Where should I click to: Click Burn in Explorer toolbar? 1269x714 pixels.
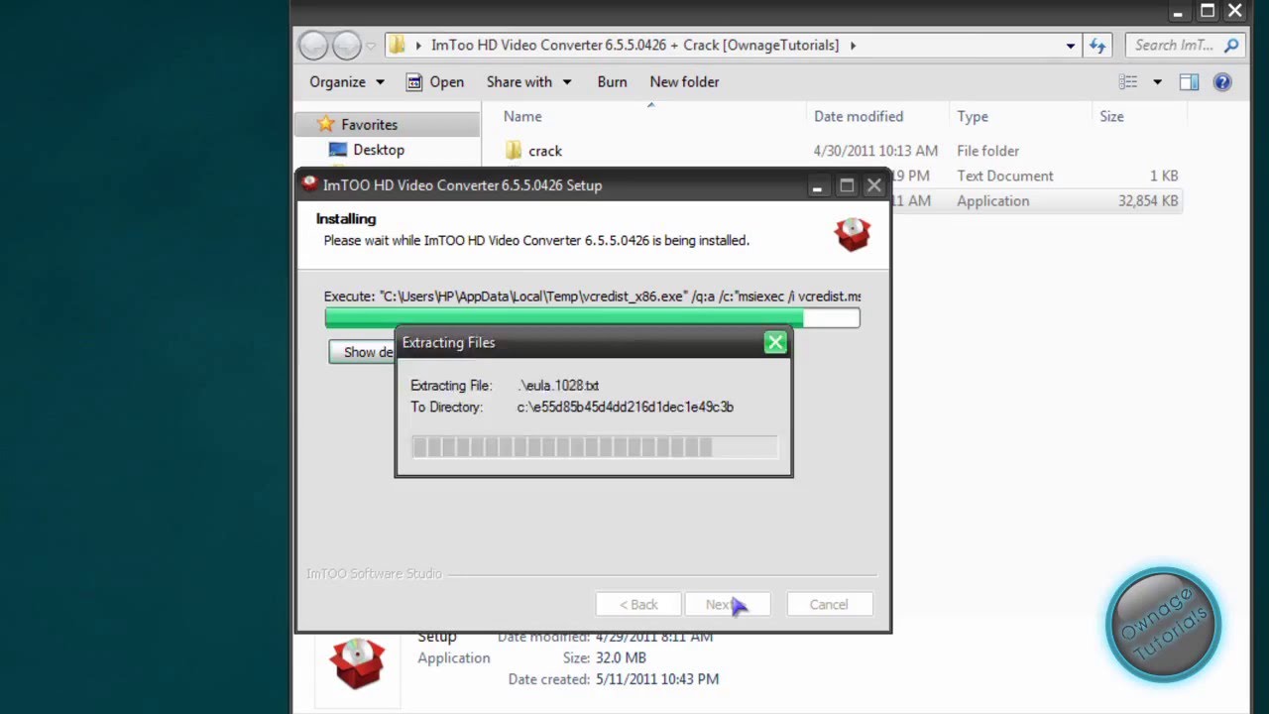pos(612,82)
